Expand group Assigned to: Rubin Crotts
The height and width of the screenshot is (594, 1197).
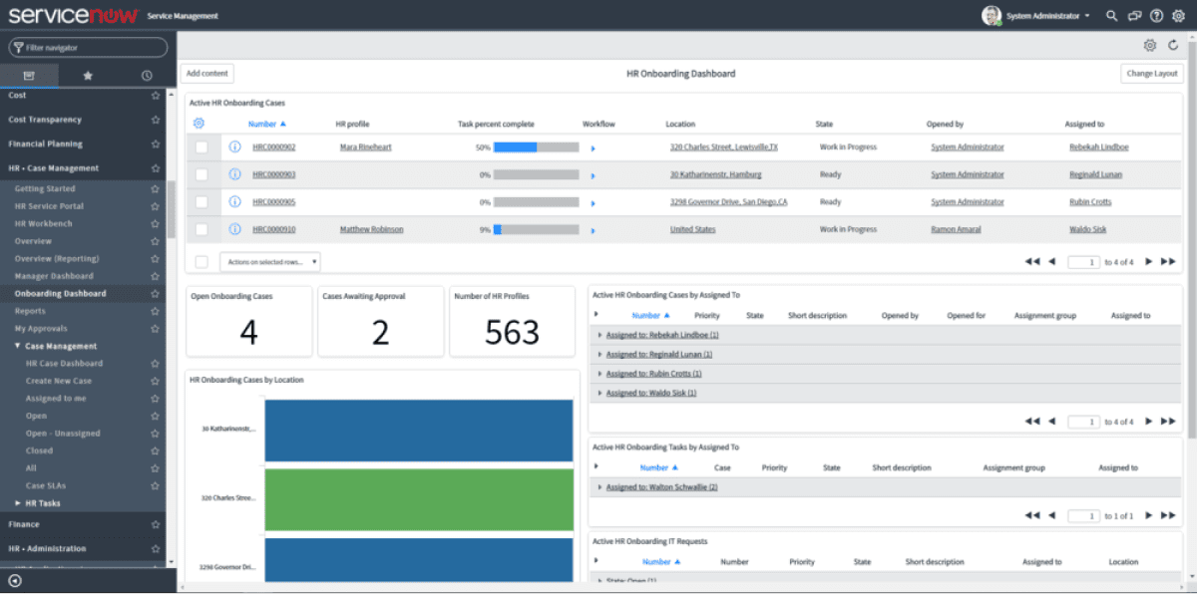pyautogui.click(x=599, y=374)
